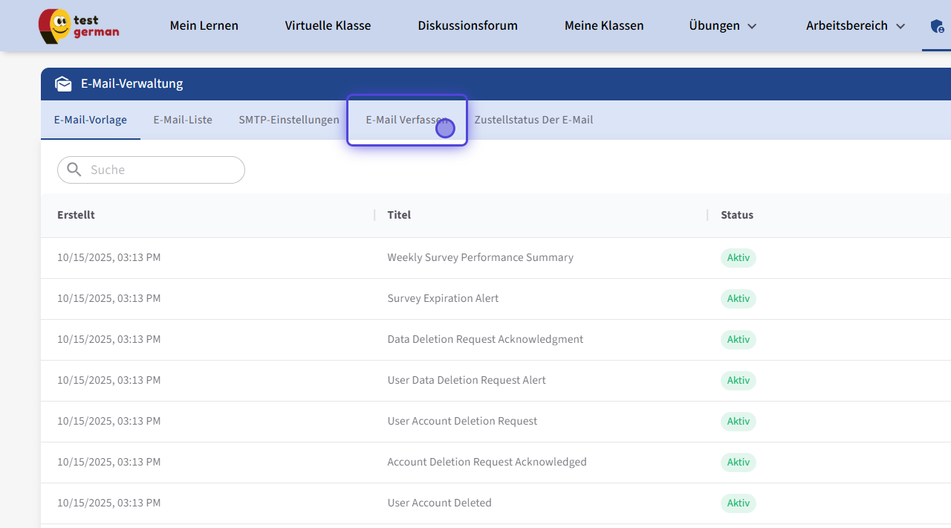
Task: Expand the Übungen dropdown menu
Action: pos(722,26)
